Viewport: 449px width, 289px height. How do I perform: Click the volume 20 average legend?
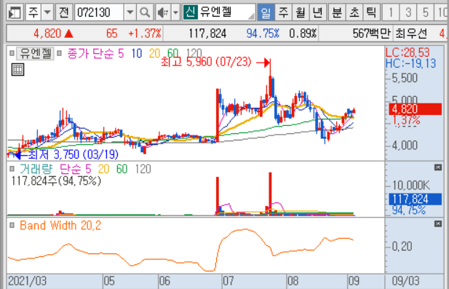click(x=103, y=169)
